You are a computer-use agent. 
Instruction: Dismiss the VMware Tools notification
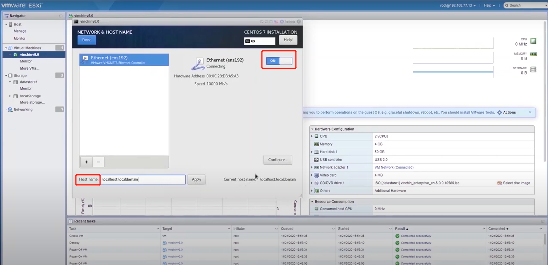click(530, 112)
